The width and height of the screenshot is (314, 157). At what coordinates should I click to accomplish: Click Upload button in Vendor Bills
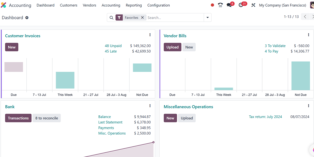click(x=172, y=47)
